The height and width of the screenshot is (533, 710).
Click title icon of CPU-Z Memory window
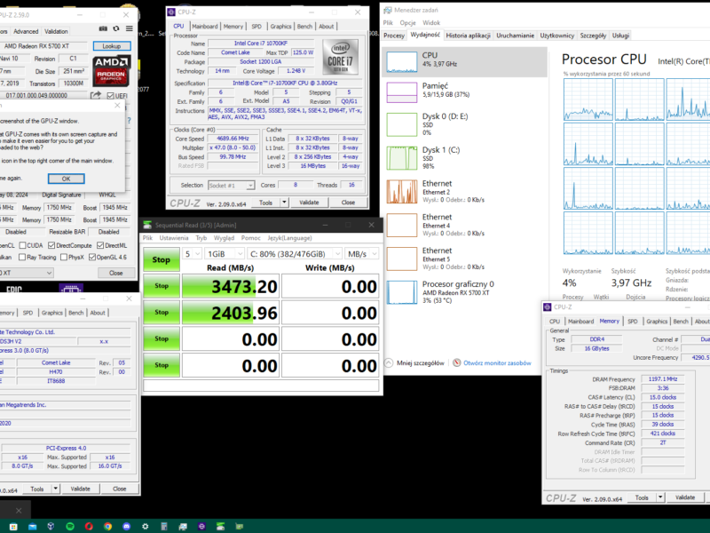coord(548,306)
